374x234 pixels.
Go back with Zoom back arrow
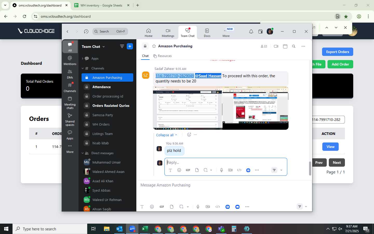pyautogui.click(x=68, y=31)
